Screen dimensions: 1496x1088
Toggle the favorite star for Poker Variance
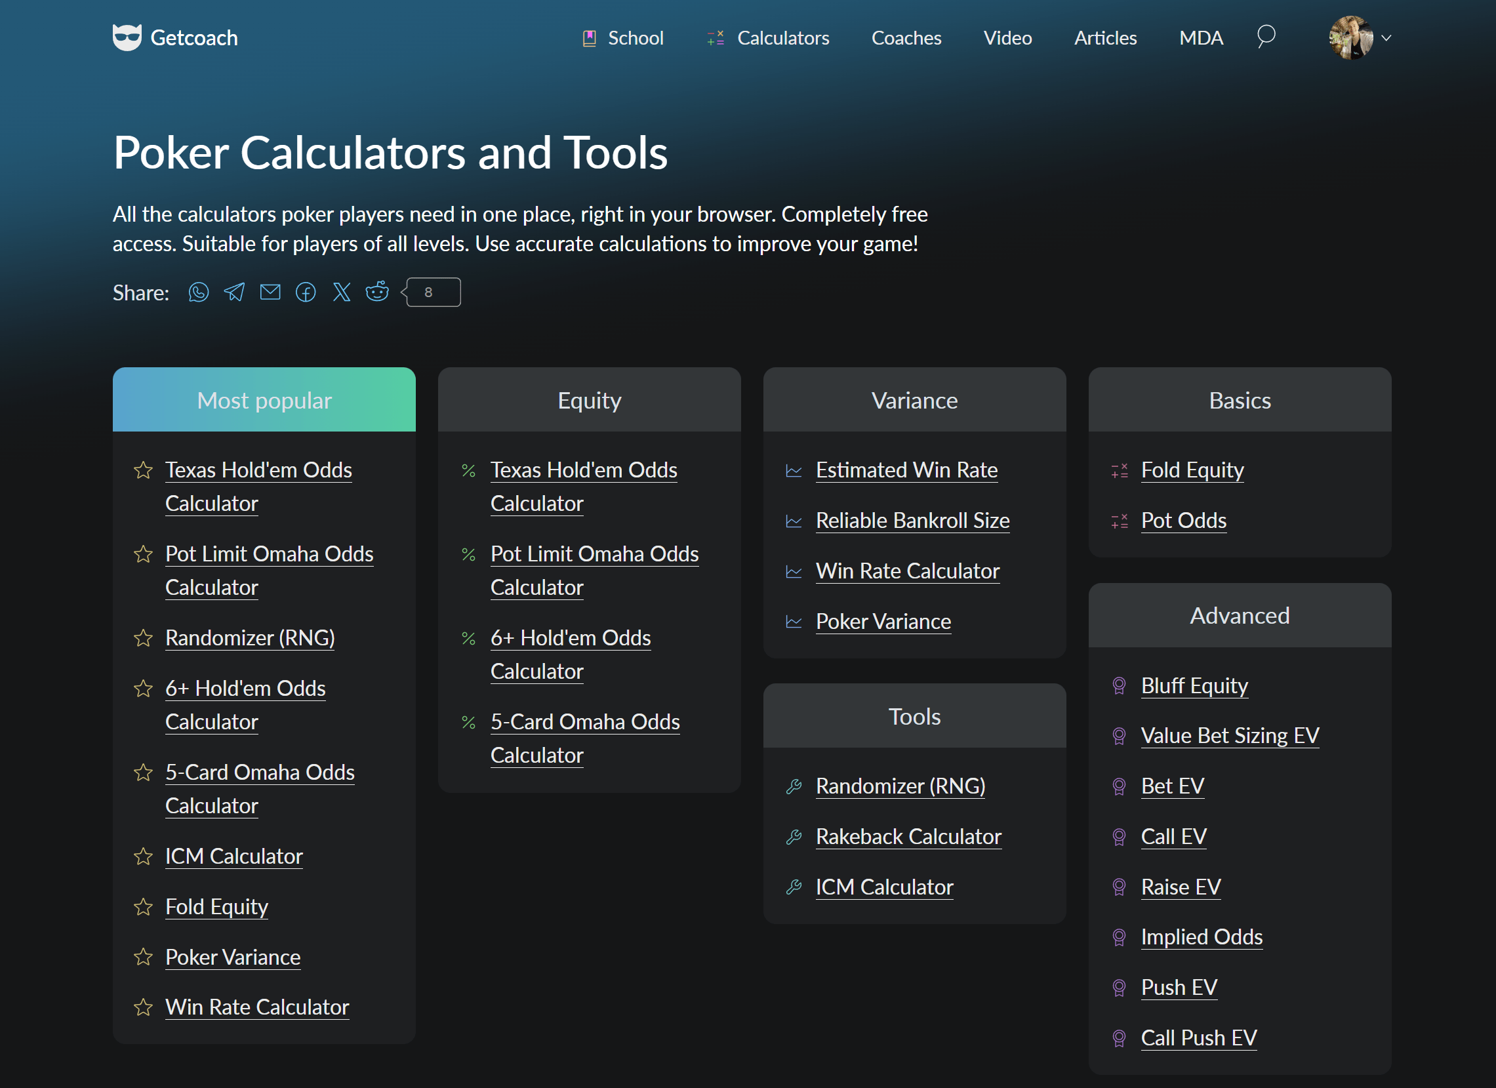142,958
